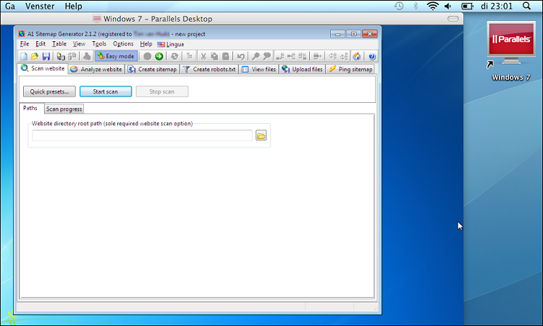Switch to the Create robots.txt tab
The height and width of the screenshot is (326, 543).
pos(209,70)
